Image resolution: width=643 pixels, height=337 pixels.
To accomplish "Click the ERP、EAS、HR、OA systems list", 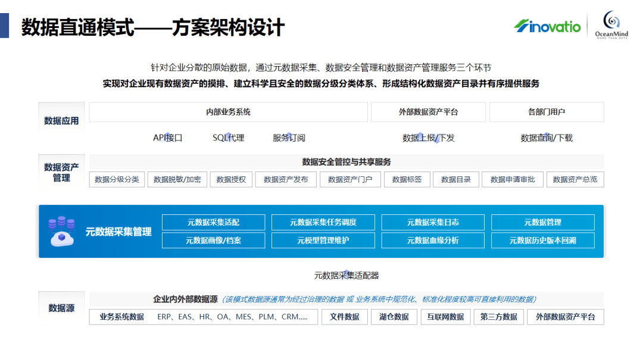I will click(233, 317).
